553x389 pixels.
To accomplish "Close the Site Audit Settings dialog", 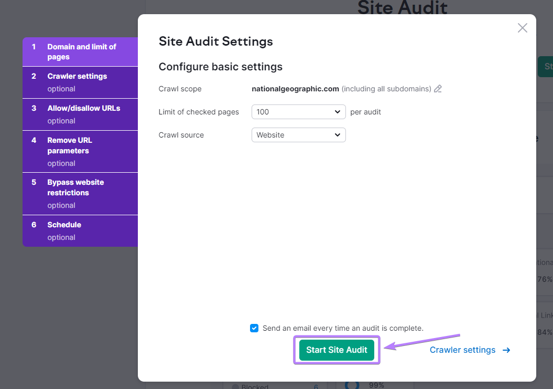I will tap(522, 28).
